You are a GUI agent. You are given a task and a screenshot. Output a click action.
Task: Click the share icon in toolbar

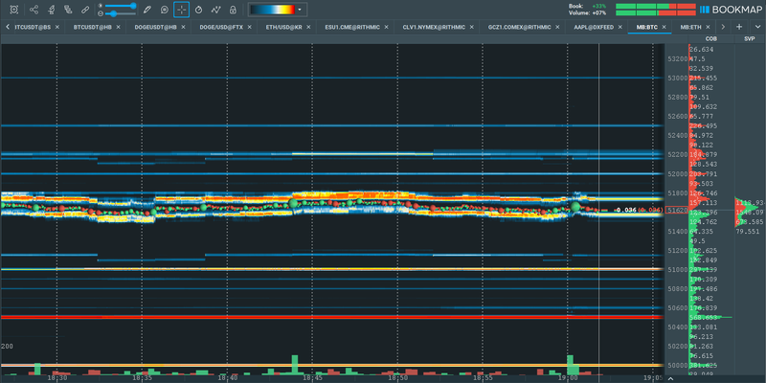click(34, 10)
